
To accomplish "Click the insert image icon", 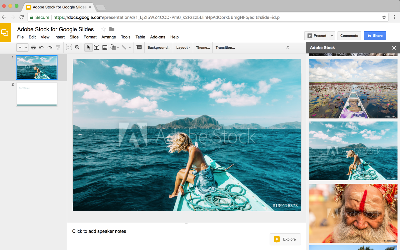I will pos(105,47).
